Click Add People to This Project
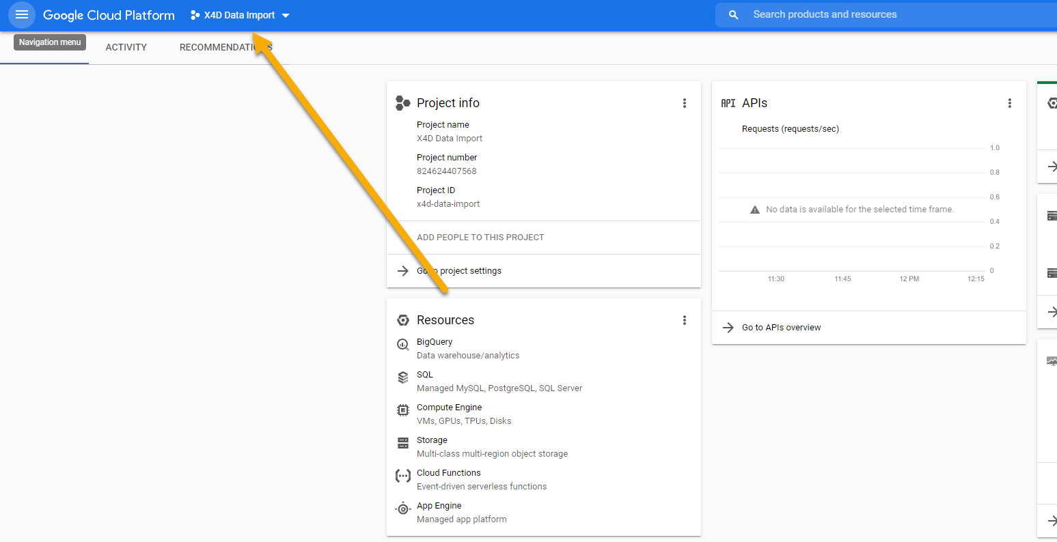Image resolution: width=1057 pixels, height=542 pixels. (480, 238)
